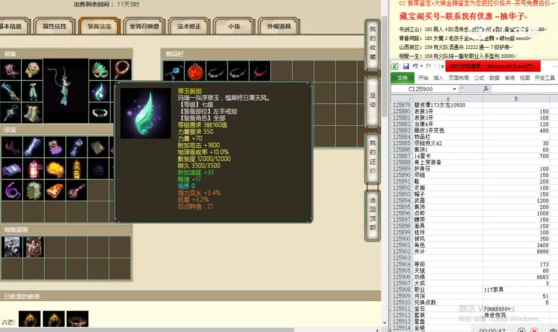
Task: Expand the Excel name box dropdown
Action: [x=454, y=89]
